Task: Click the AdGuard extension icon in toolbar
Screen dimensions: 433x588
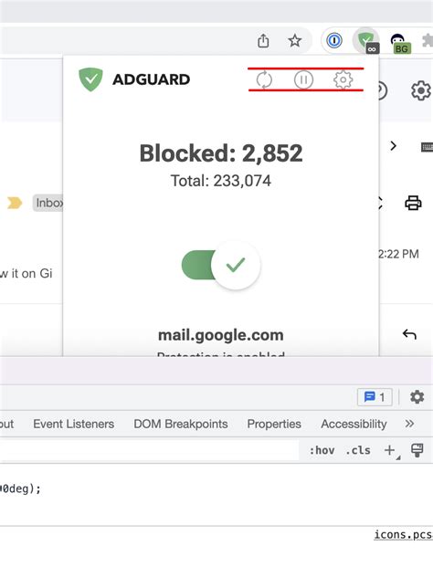Action: coord(366,40)
